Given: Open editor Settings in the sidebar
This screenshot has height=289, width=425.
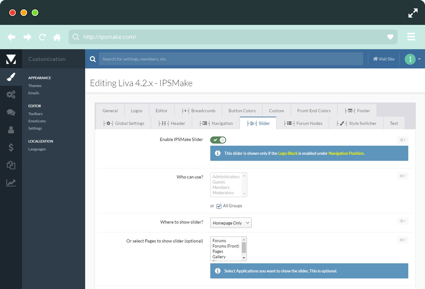Looking at the screenshot, I should click(35, 128).
